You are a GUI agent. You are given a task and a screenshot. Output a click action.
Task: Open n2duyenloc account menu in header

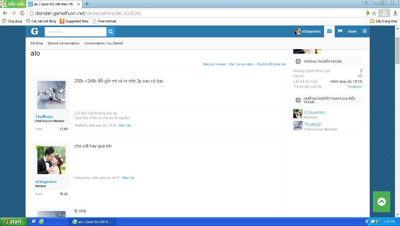pos(308,31)
